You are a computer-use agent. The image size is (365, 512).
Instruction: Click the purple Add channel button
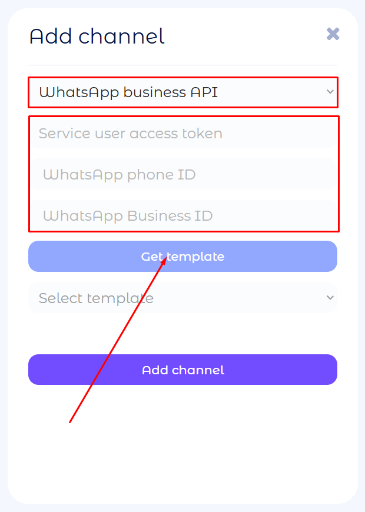[182, 370]
